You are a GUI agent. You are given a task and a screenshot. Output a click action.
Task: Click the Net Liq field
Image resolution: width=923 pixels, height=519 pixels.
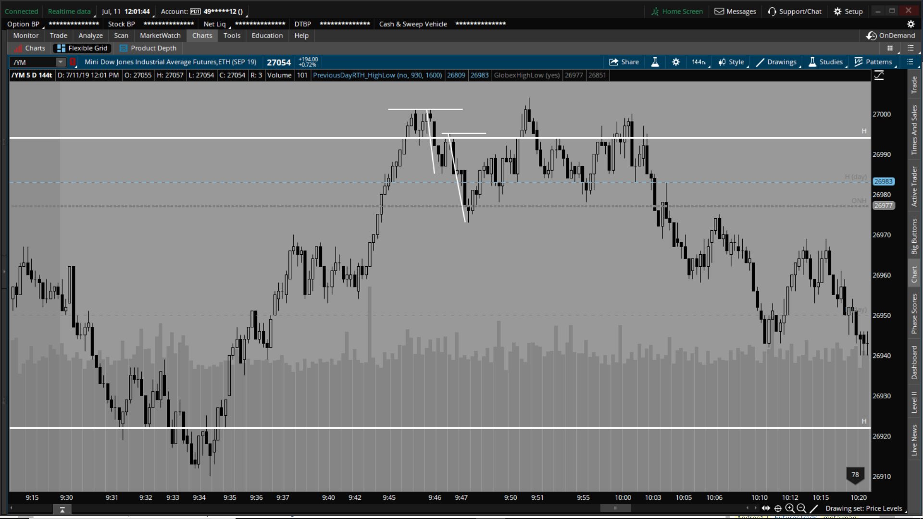coord(244,24)
